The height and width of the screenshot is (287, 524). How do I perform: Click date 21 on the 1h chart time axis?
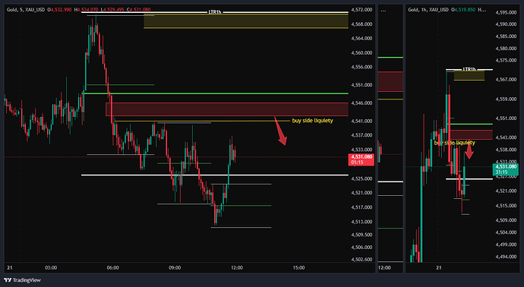(x=439, y=268)
